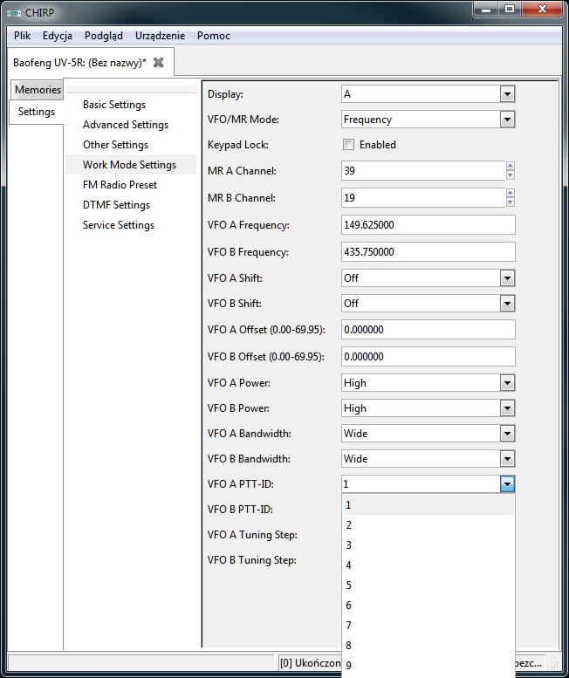Viewport: 569px width, 678px height.
Task: Open the Podgląd menu
Action: (104, 36)
